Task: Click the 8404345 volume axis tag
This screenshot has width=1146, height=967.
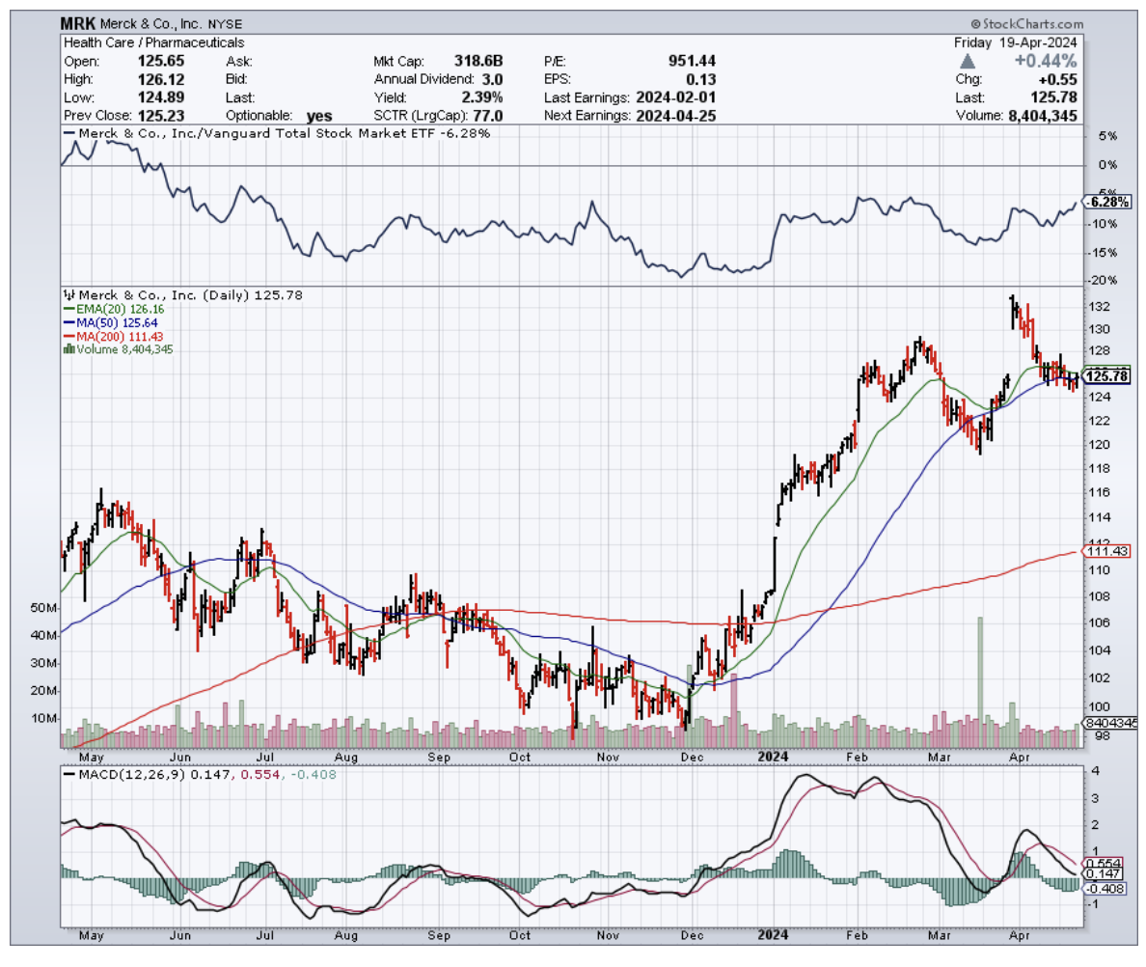Action: tap(1111, 722)
